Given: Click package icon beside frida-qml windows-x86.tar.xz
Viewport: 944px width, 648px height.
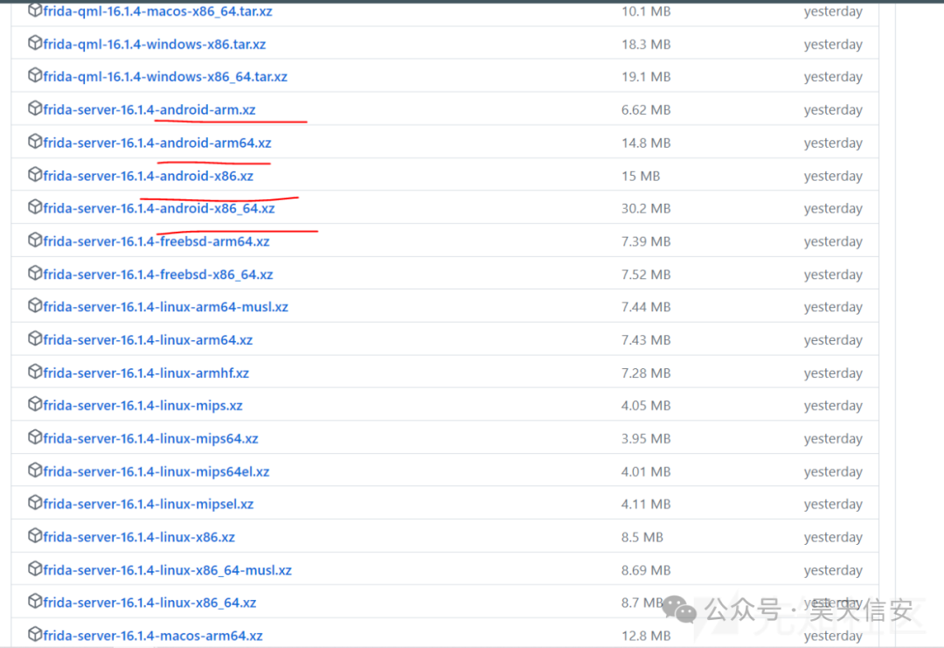Looking at the screenshot, I should (35, 43).
